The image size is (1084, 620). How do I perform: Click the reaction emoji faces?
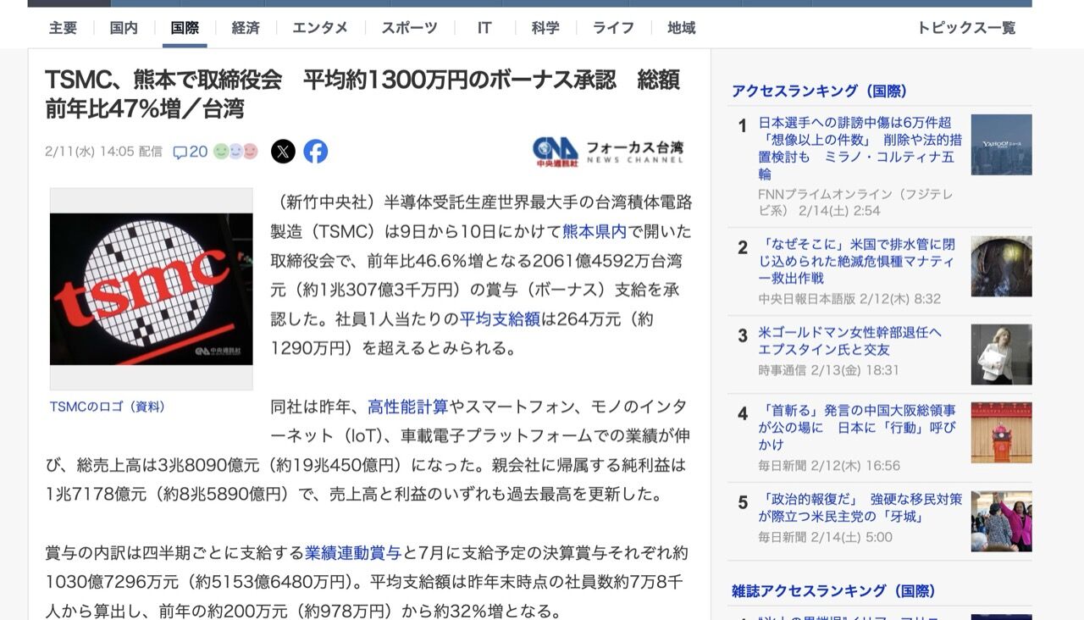pos(235,152)
